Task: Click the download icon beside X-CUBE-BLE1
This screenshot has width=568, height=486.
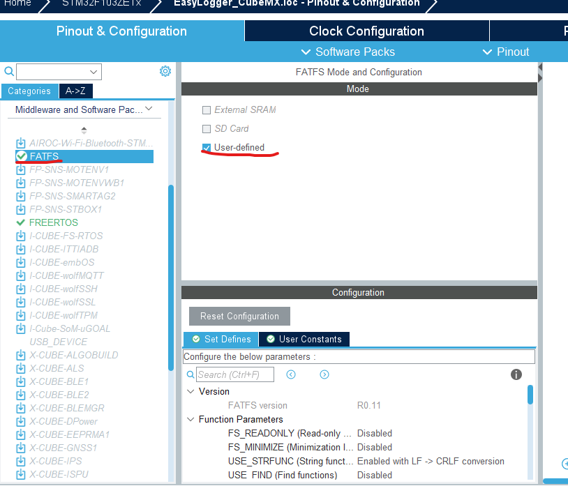Action: pyautogui.click(x=21, y=381)
